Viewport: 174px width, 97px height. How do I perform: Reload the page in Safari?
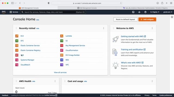point(121,3)
